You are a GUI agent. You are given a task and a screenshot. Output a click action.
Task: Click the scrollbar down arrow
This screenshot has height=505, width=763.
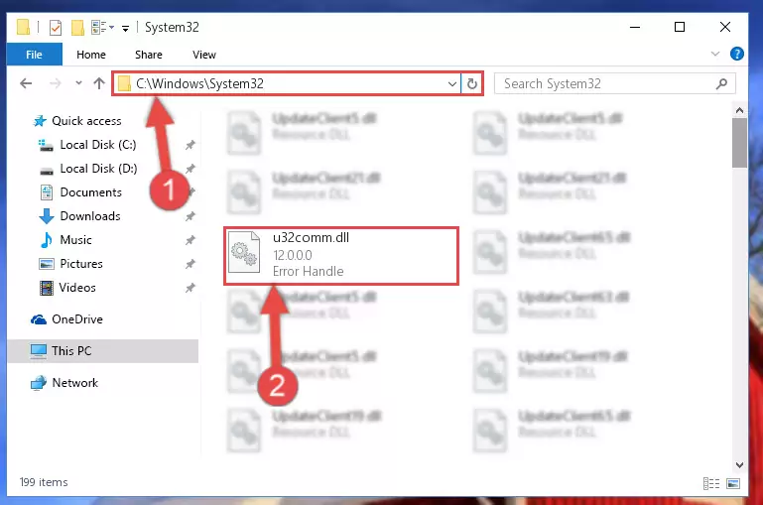739,464
